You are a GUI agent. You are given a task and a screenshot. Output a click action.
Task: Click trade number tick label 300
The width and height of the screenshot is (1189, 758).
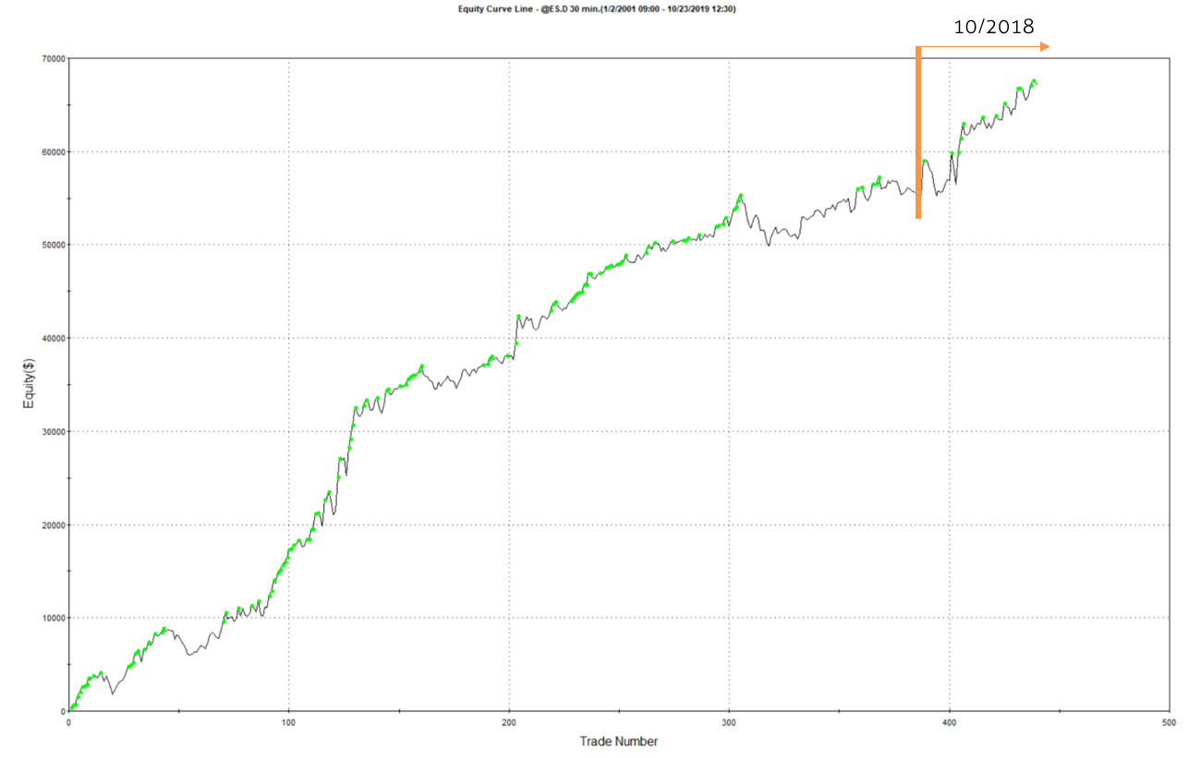pos(729,722)
